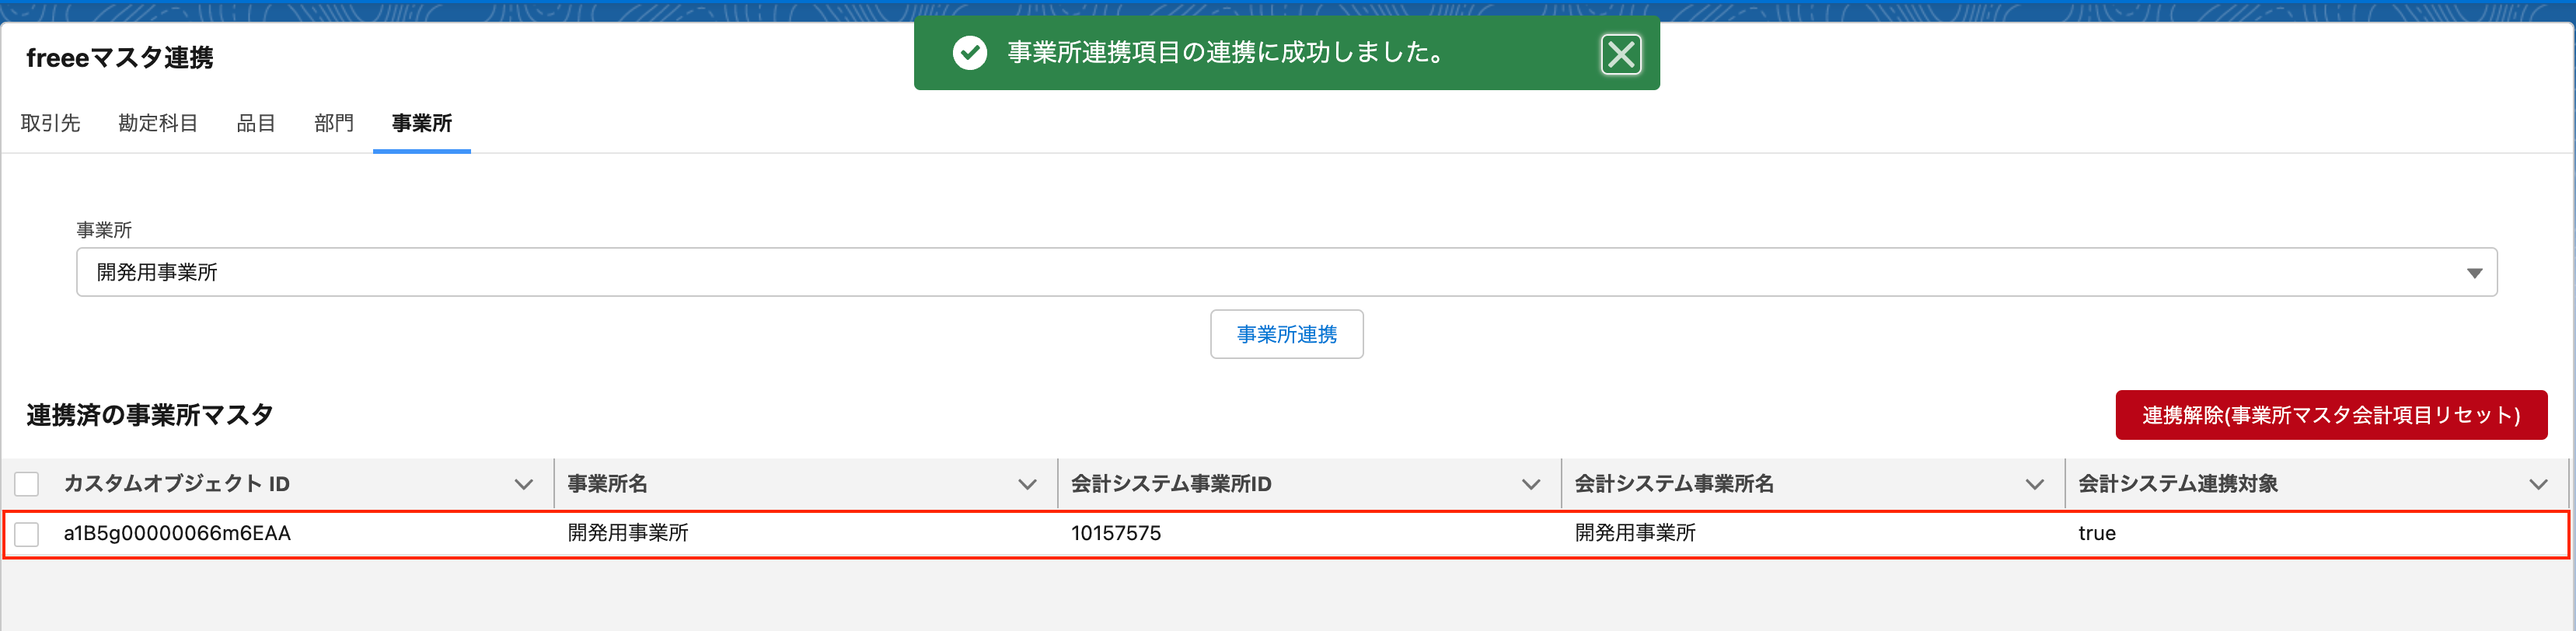Open the 取引先 tab
Screen dimensions: 2576x631
(50, 123)
